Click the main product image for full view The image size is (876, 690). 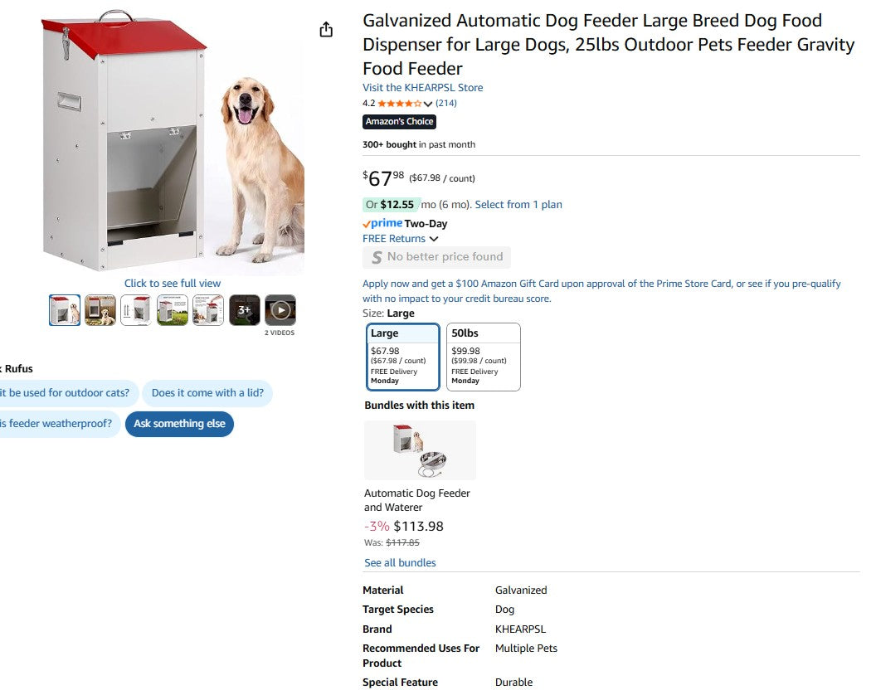(173, 145)
